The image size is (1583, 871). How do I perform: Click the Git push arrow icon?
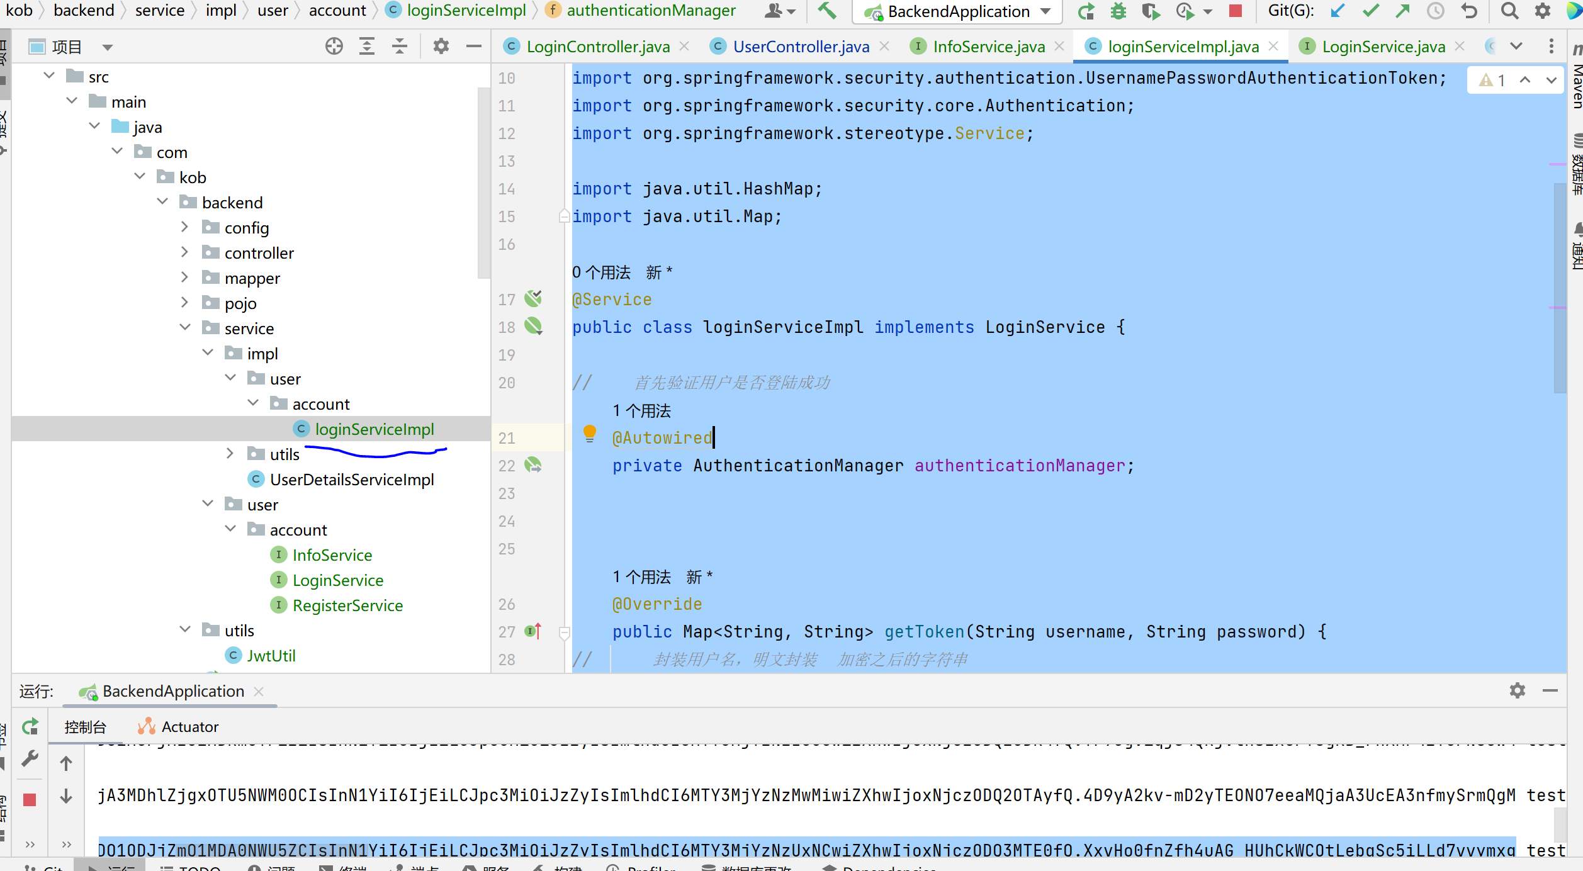click(x=1403, y=11)
